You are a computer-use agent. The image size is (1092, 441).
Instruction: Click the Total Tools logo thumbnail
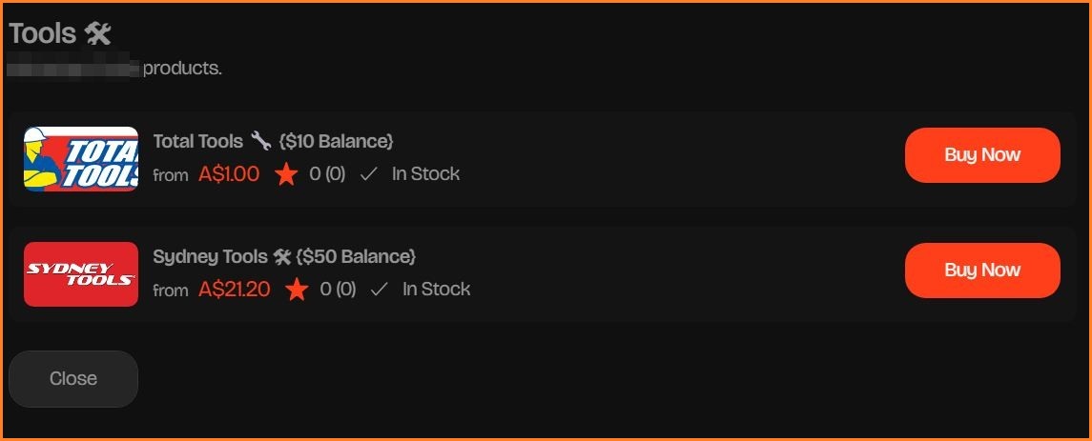pyautogui.click(x=81, y=159)
